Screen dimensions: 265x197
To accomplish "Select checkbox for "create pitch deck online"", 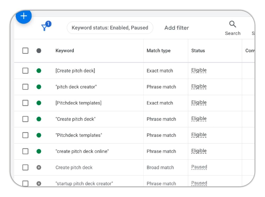I will pyautogui.click(x=25, y=151).
